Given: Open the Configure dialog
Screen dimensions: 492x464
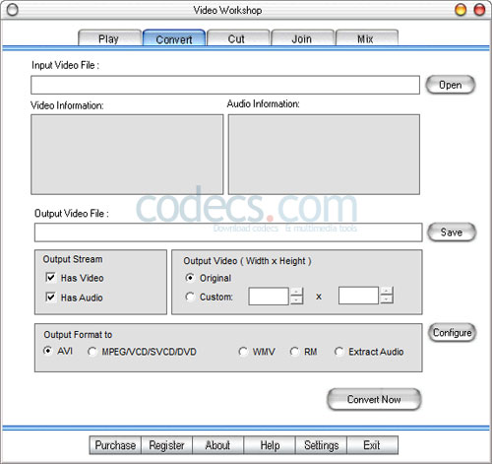Looking at the screenshot, I should 452,333.
